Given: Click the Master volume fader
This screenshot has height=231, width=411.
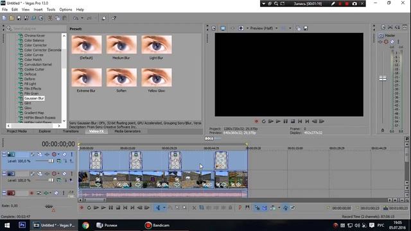Looking at the screenshot, I should tap(383, 78).
